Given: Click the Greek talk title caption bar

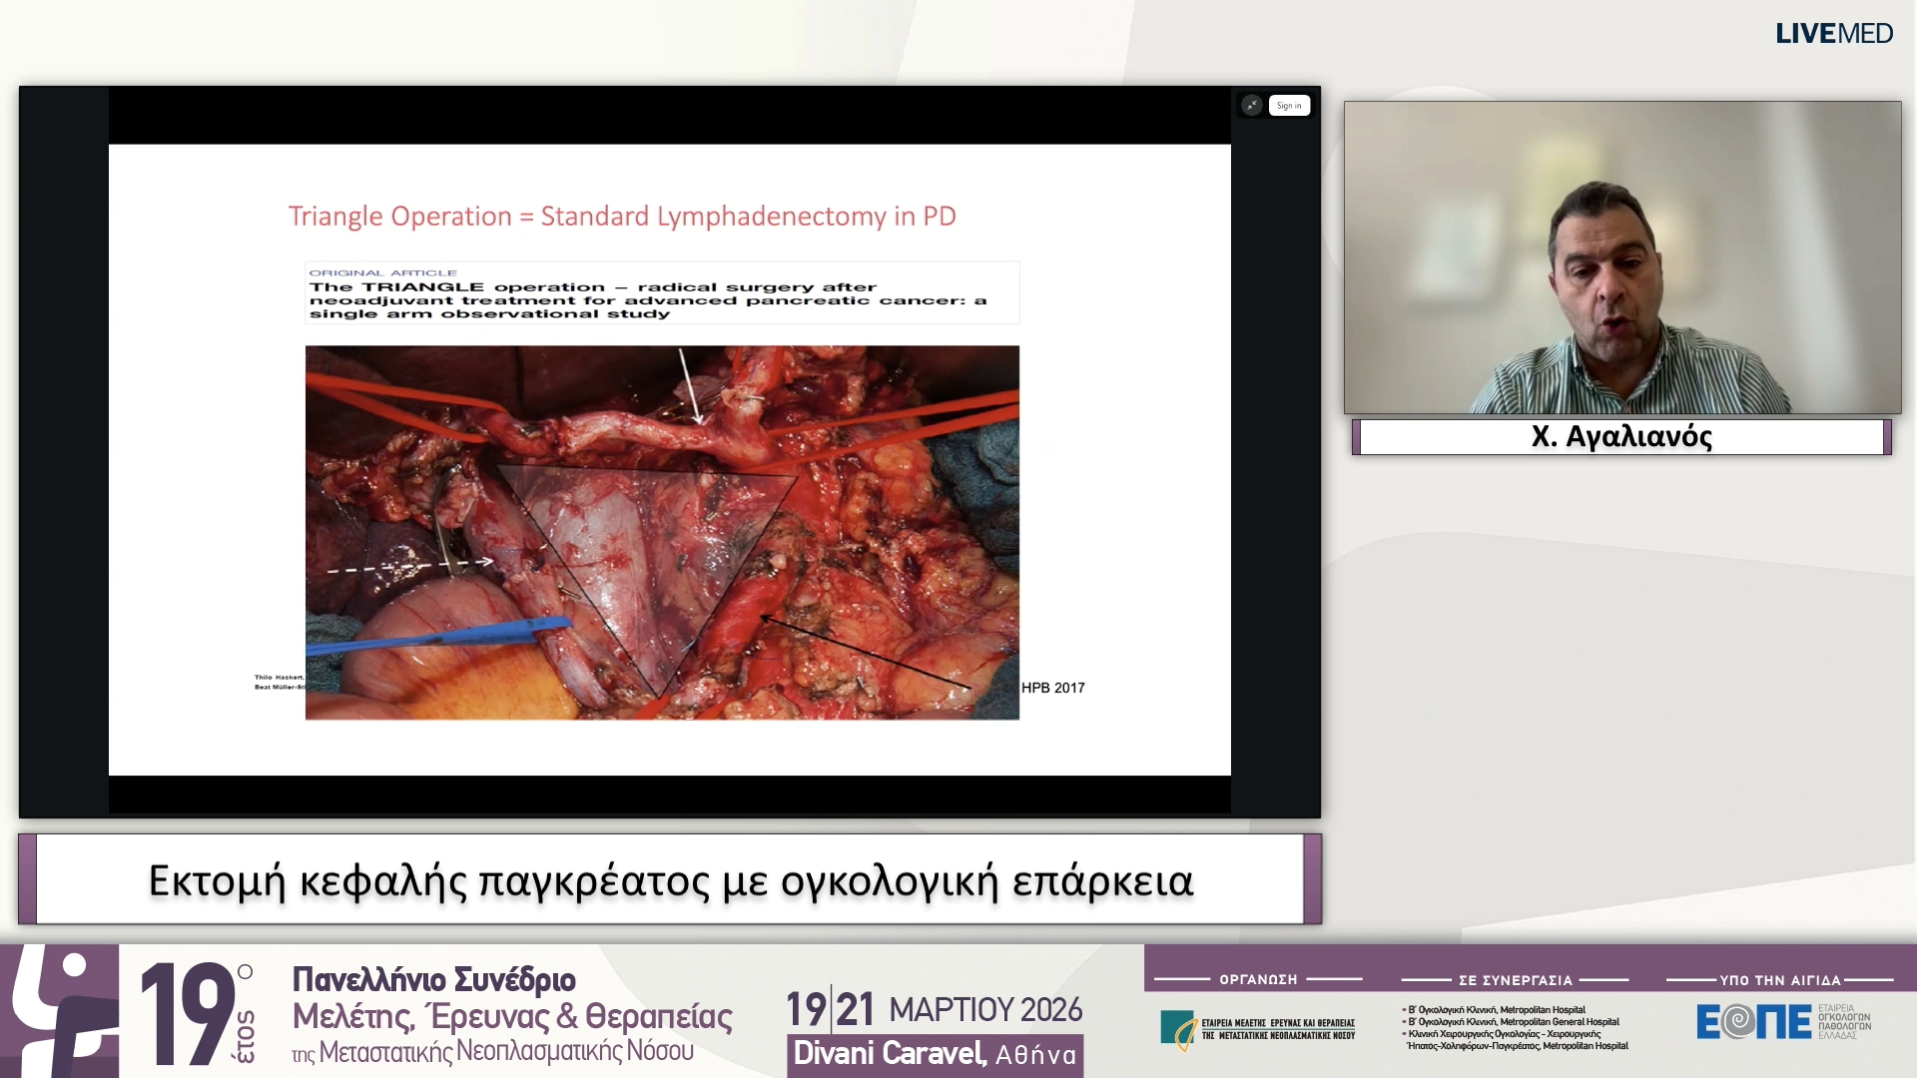Looking at the screenshot, I should [670, 880].
